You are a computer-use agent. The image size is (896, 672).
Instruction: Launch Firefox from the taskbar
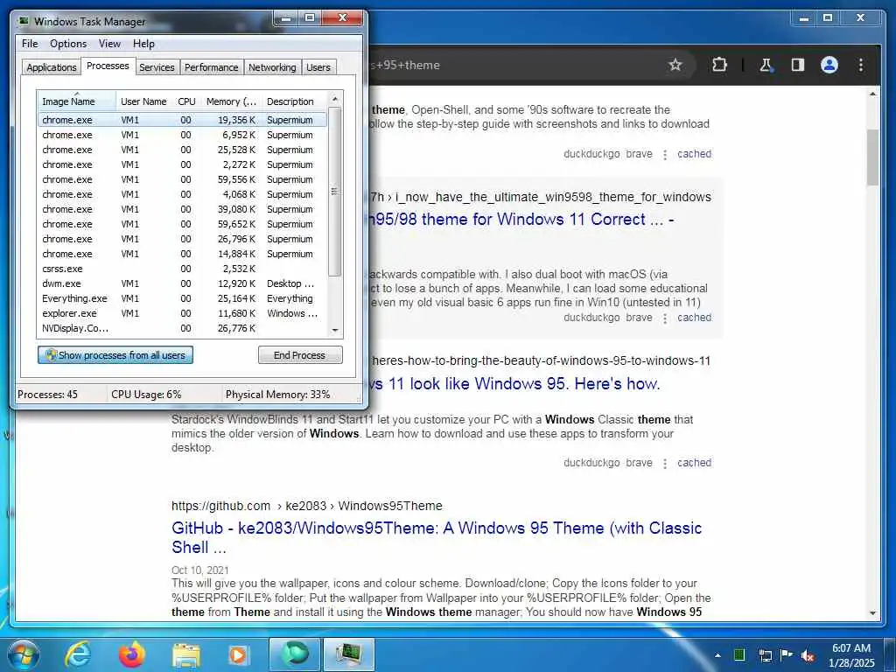[x=131, y=654]
